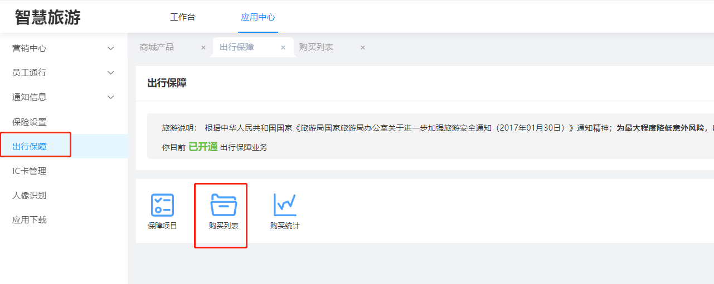
Task: Select the 应用中心 top tab
Action: point(258,17)
